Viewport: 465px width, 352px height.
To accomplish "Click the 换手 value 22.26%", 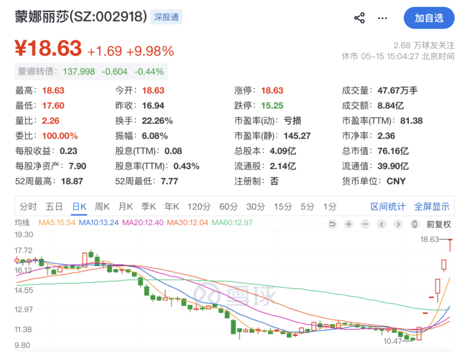I will click(x=157, y=121).
